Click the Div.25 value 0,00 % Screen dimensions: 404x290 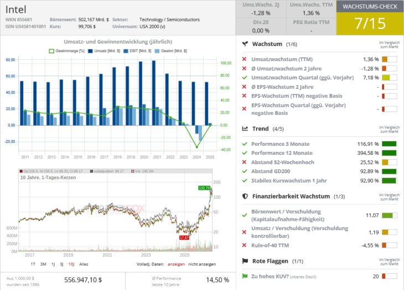click(261, 30)
